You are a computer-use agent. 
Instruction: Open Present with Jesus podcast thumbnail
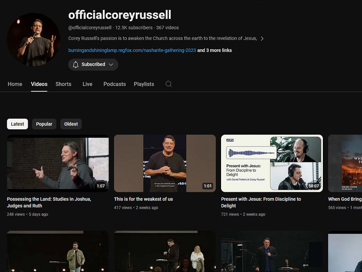[271, 163]
